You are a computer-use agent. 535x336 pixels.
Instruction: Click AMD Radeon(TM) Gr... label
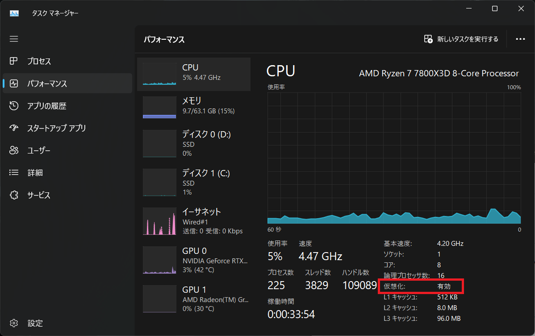215,300
